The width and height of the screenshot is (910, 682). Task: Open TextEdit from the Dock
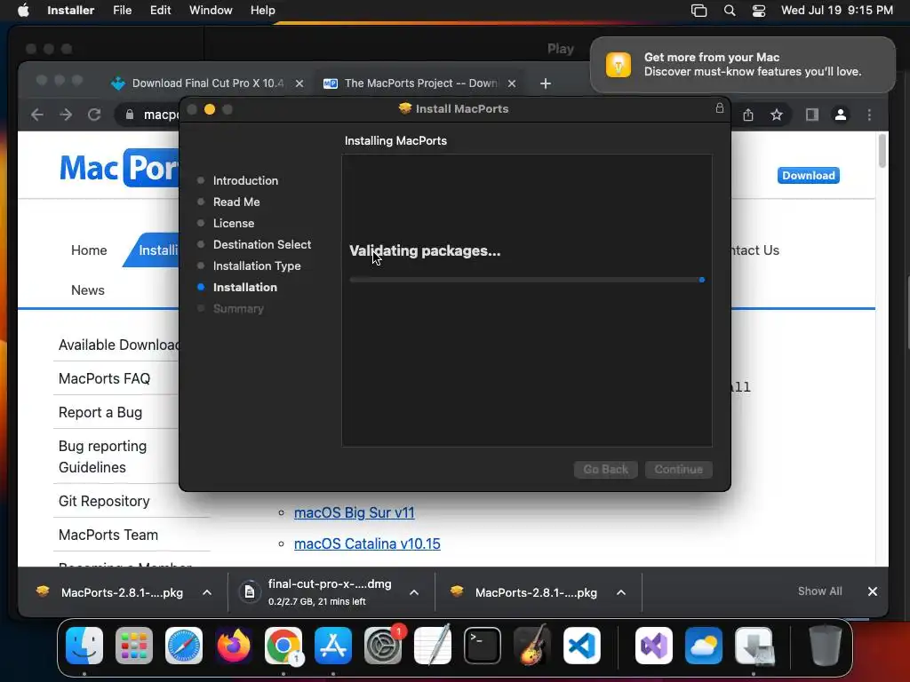tap(433, 645)
